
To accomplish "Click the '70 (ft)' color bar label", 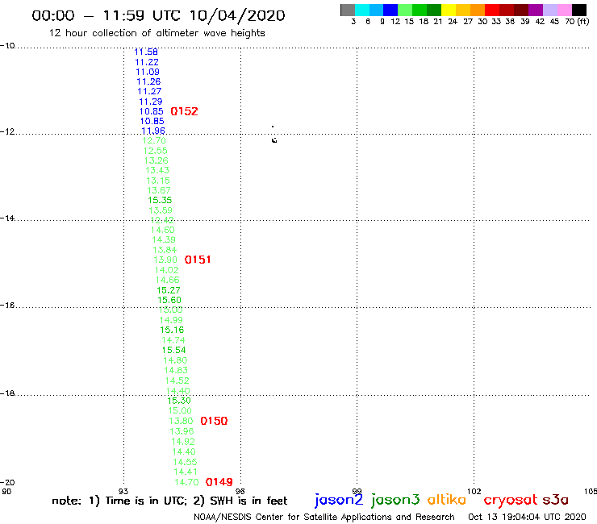I will pos(577,21).
